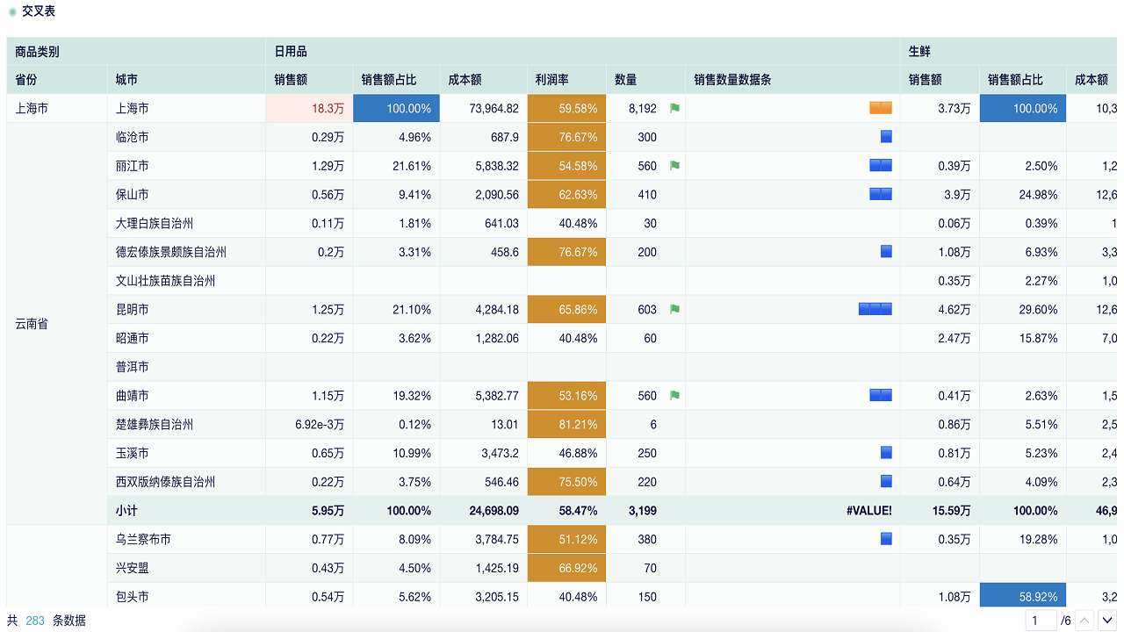This screenshot has width=1124, height=632.
Task: Click the green flag beside 昆明市 quantity 603
Action: (x=673, y=309)
